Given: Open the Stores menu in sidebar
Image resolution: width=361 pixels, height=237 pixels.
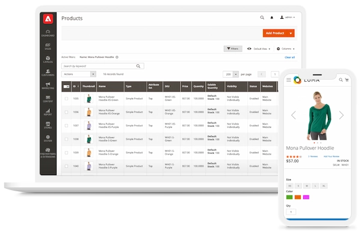Looking at the screenshot, I should coord(48,125).
